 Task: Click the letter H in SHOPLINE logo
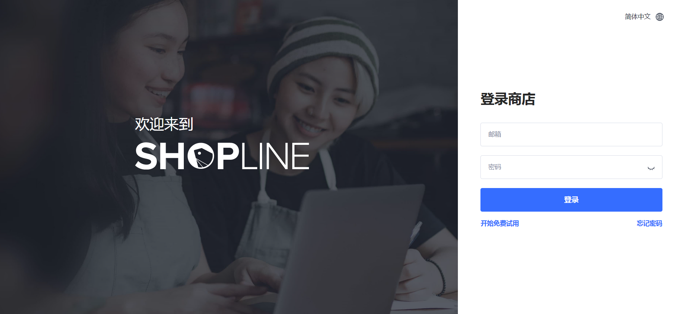click(173, 156)
